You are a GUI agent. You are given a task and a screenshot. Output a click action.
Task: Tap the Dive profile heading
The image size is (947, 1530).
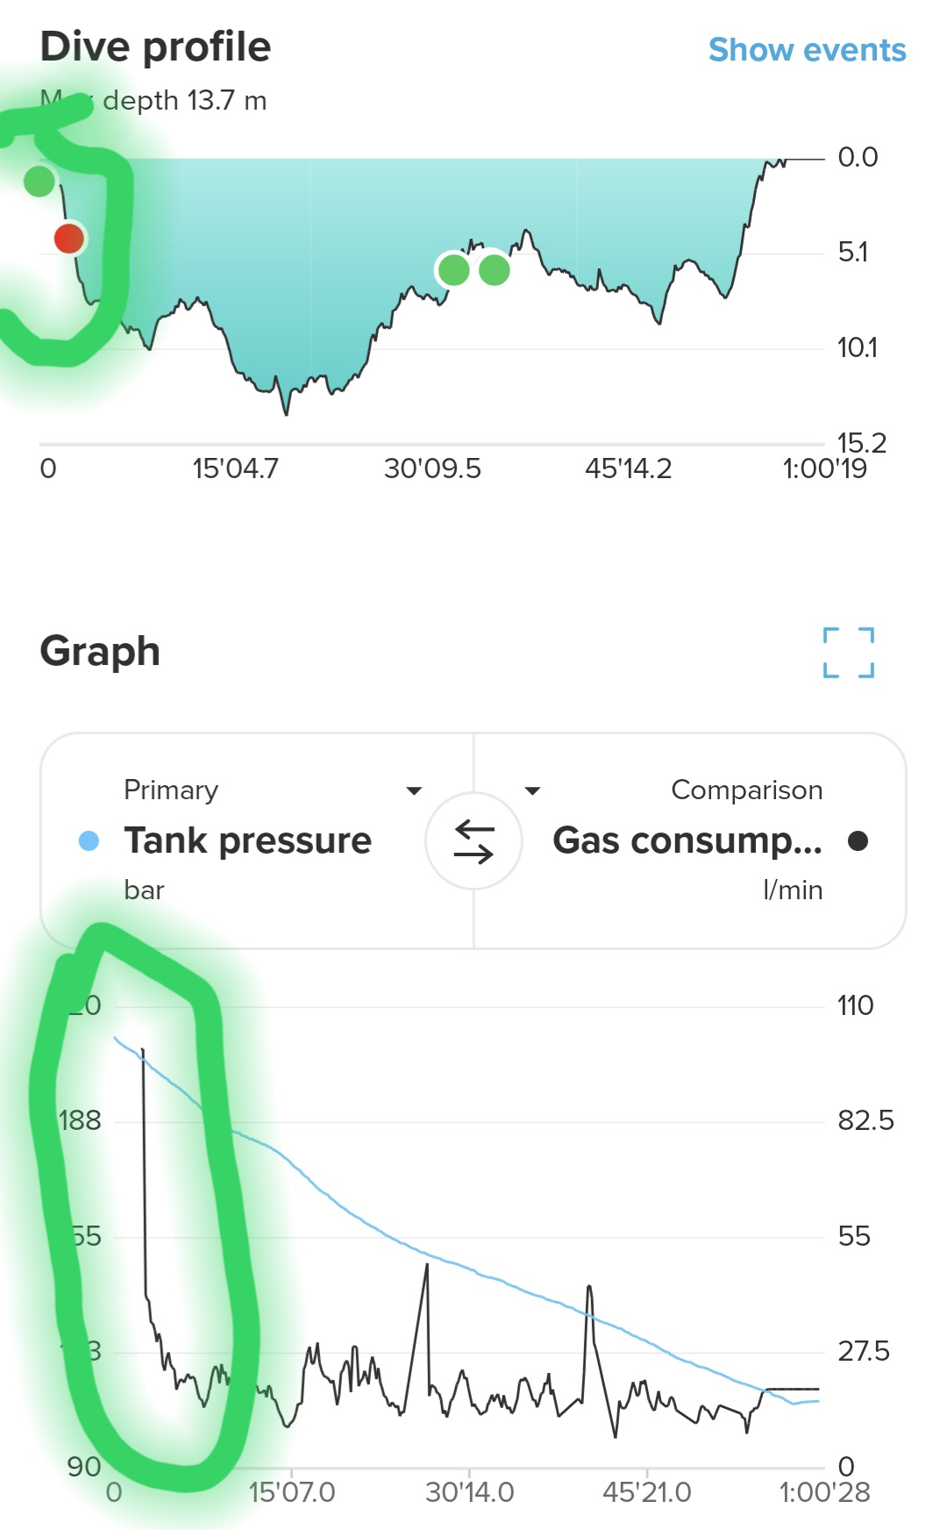tap(155, 46)
